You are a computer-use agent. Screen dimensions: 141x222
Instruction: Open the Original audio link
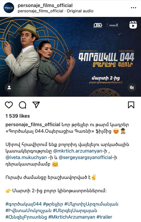tap(80, 11)
